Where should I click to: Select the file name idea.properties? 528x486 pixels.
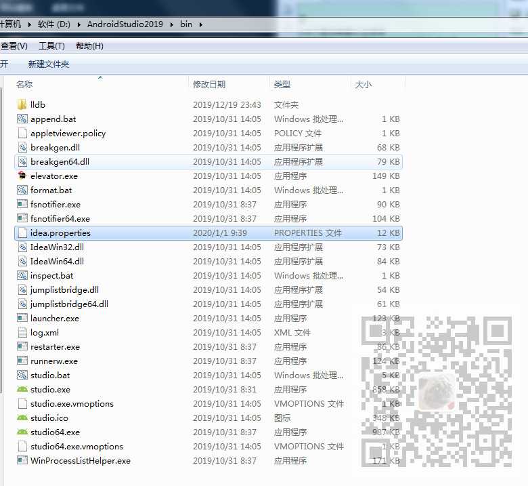coord(60,232)
